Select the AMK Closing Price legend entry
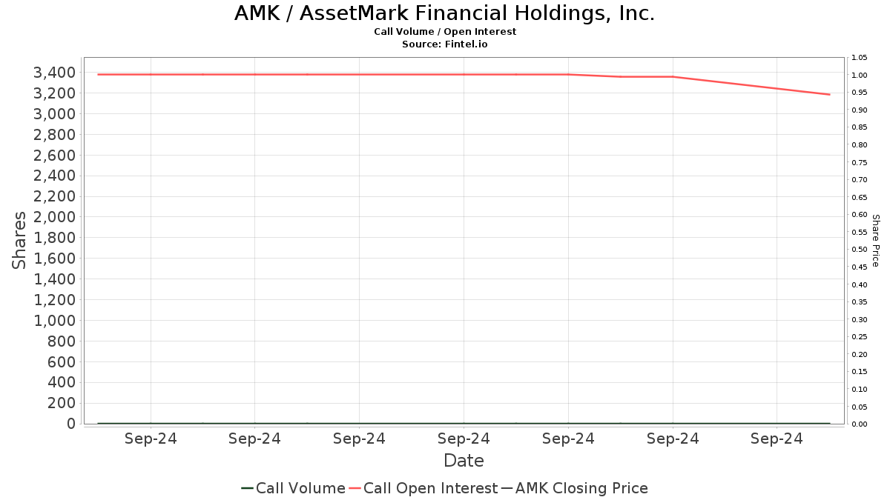The height and width of the screenshot is (500, 890). point(574,488)
